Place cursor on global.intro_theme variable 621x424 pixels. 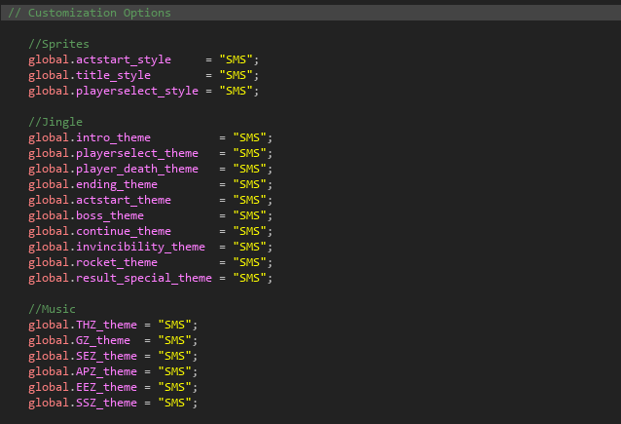pos(90,138)
